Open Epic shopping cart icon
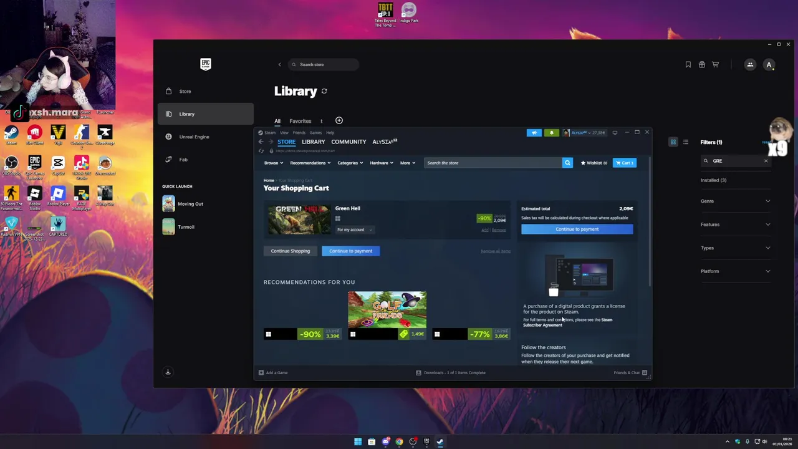 (x=715, y=65)
